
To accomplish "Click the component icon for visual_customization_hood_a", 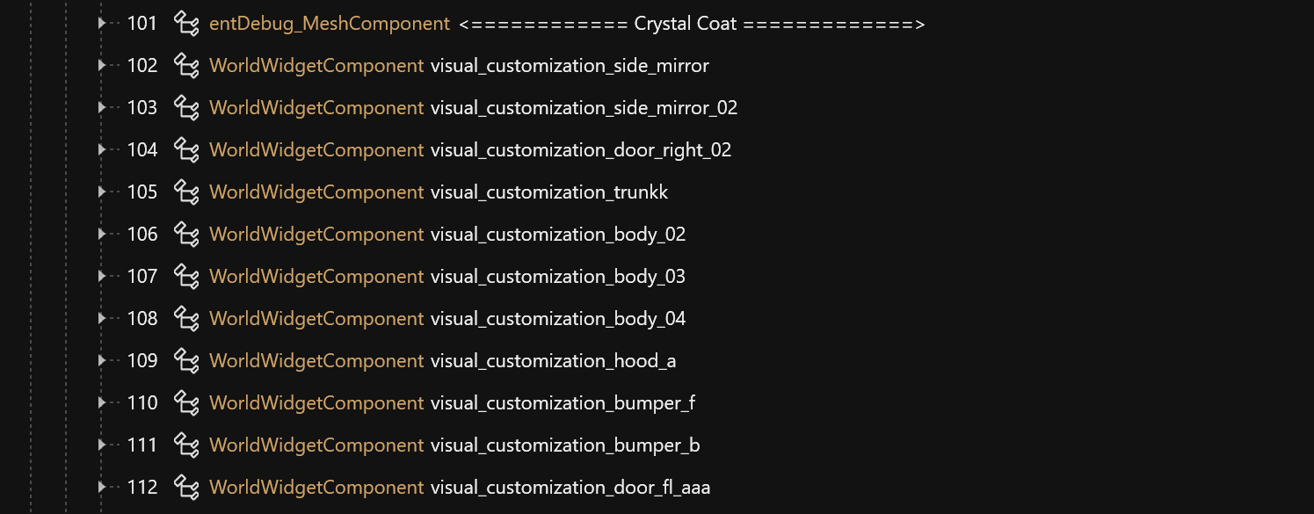I will (x=186, y=361).
